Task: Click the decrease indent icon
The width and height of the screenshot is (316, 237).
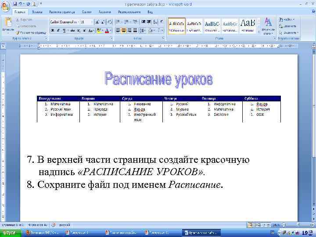Action: [143, 22]
